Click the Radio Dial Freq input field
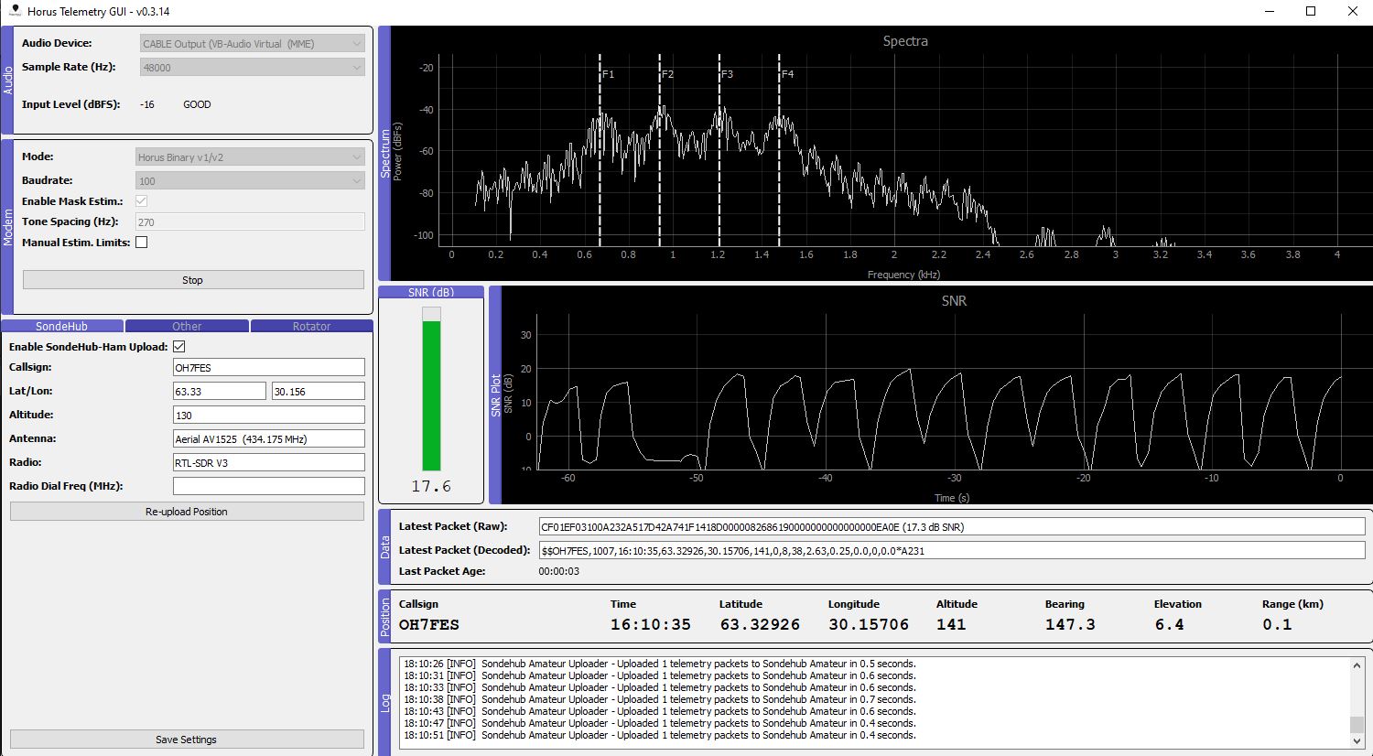This screenshot has width=1373, height=756. tap(268, 486)
